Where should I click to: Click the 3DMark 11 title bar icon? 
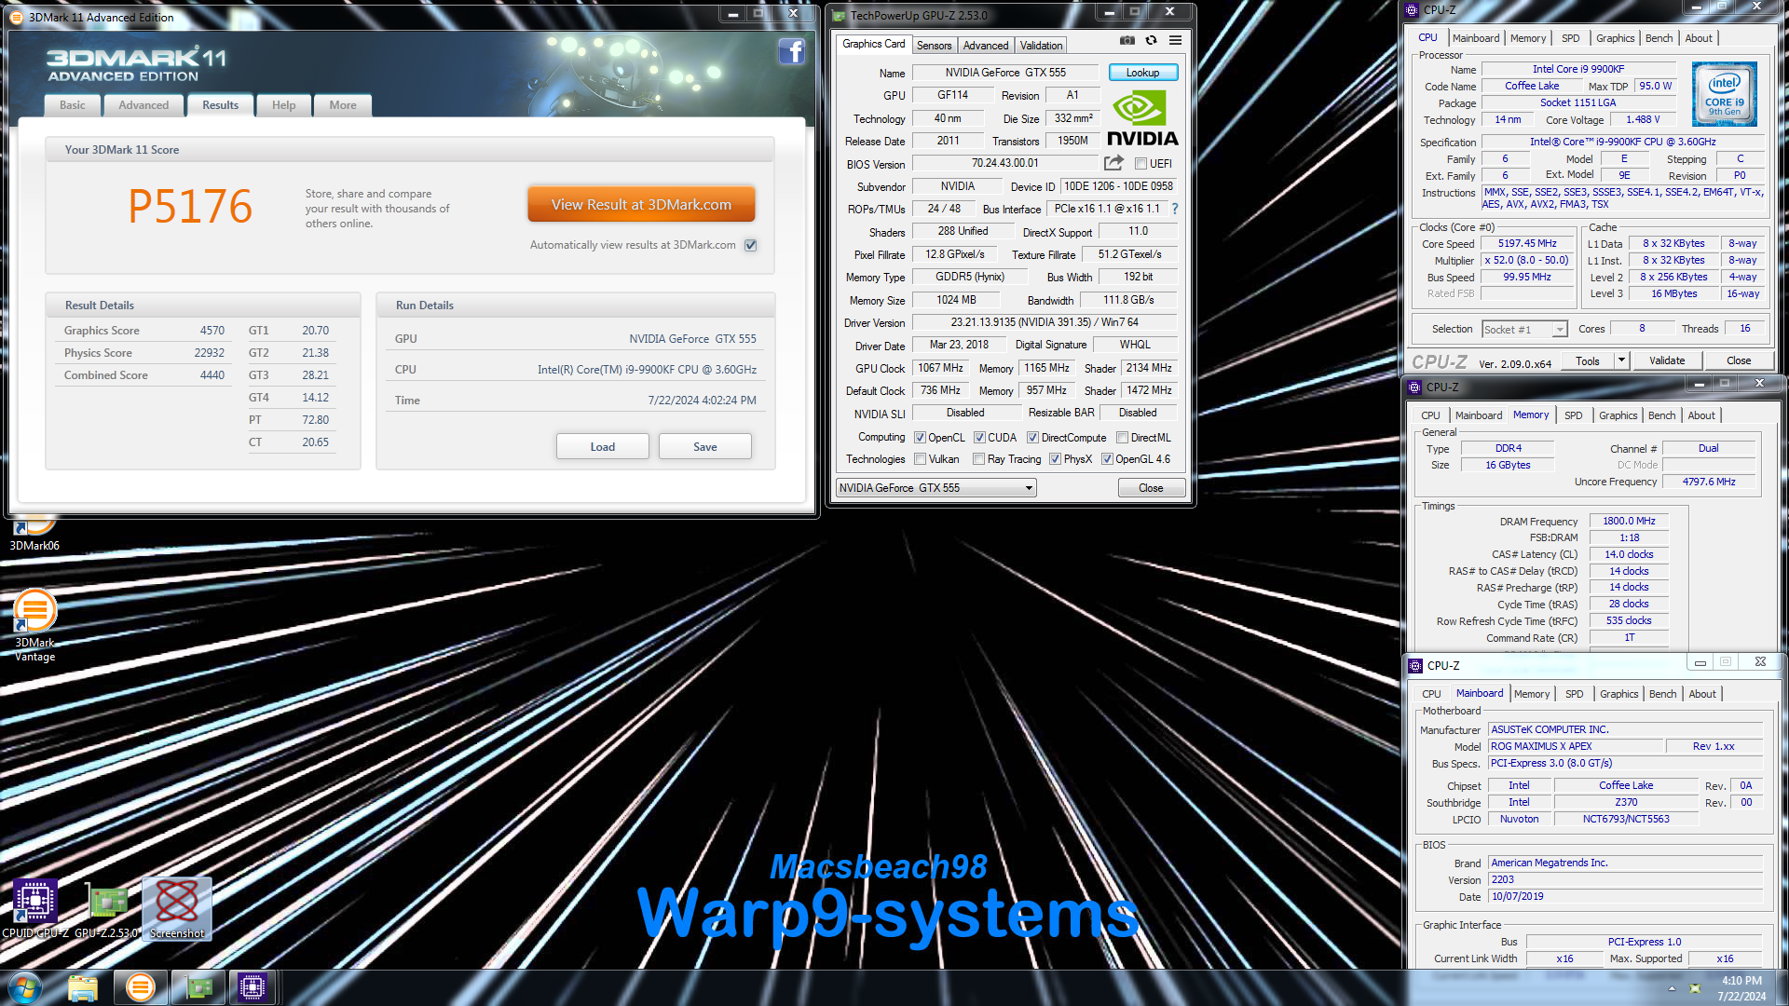16,17
